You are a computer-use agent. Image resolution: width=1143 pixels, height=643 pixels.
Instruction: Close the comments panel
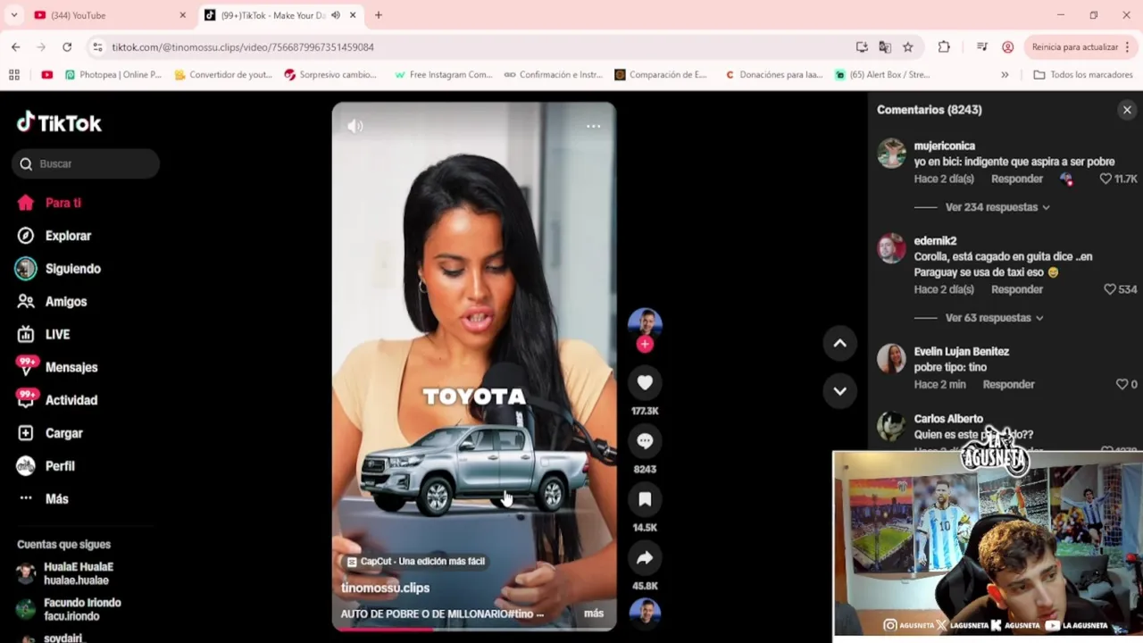pyautogui.click(x=1127, y=110)
